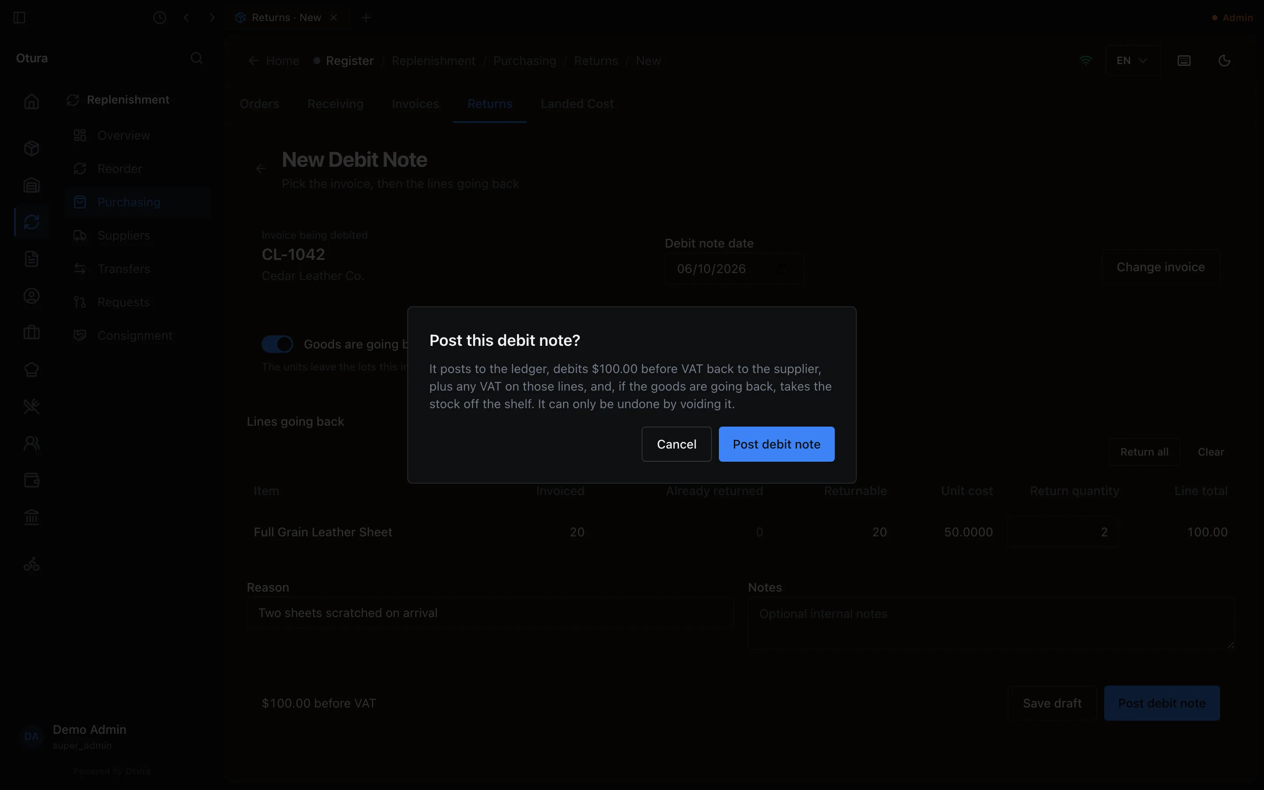Image resolution: width=1264 pixels, height=790 pixels.
Task: Open the document icon in rail
Action: (31, 259)
